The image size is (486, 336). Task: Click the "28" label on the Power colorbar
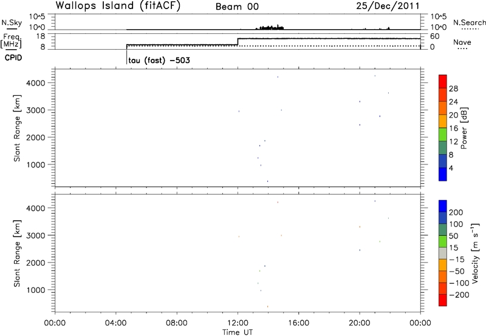point(453,89)
